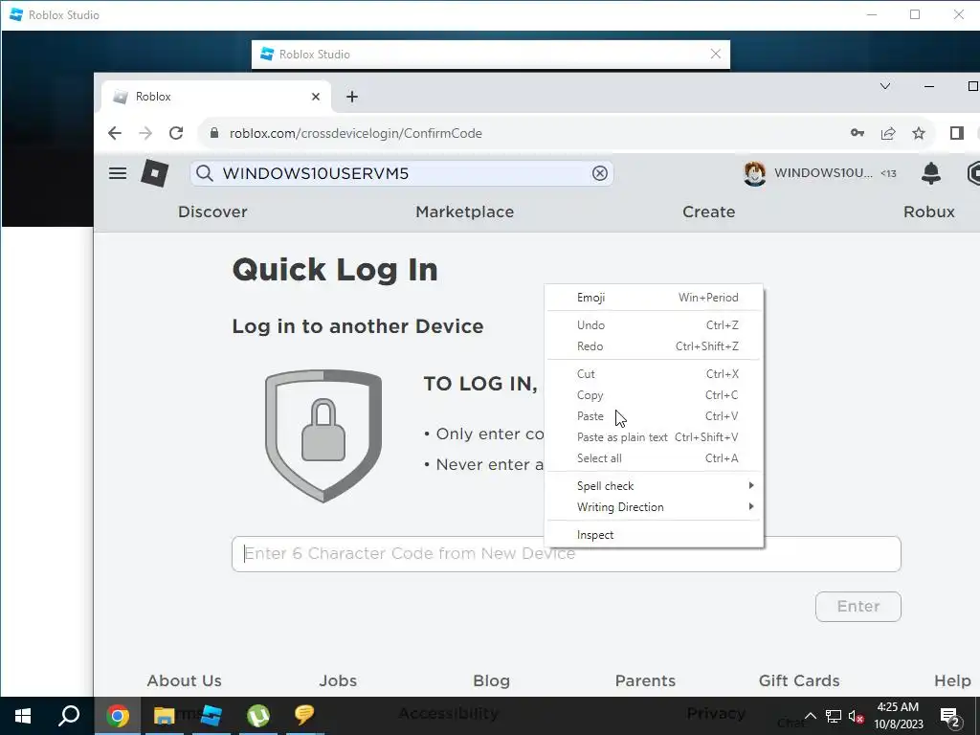
Task: Click the Chrome address bar URL
Action: pos(356,133)
